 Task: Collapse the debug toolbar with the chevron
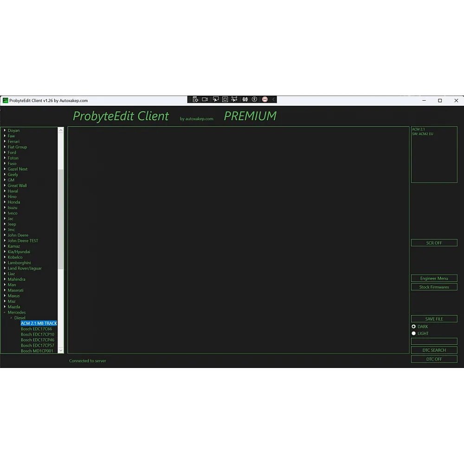coord(273,99)
